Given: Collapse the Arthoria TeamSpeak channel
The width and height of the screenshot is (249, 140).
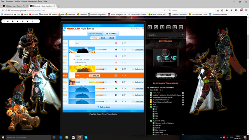Looking at the screenshot, I should 149,107.
